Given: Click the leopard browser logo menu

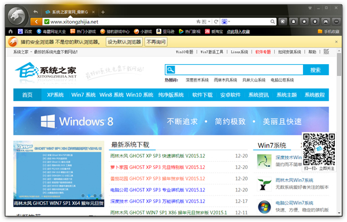Looking at the screenshot, I should (17, 16).
